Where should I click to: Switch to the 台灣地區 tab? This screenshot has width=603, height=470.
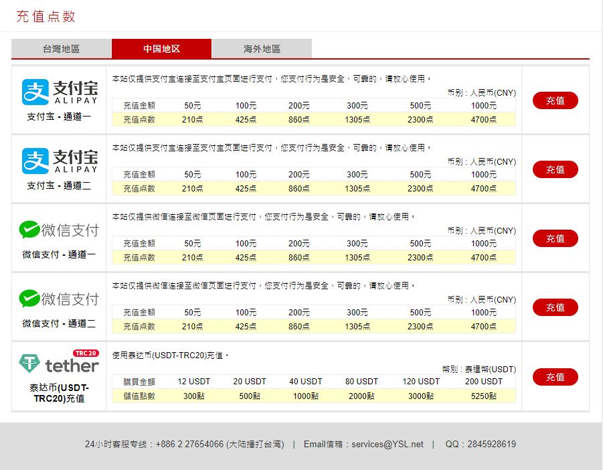coord(61,48)
